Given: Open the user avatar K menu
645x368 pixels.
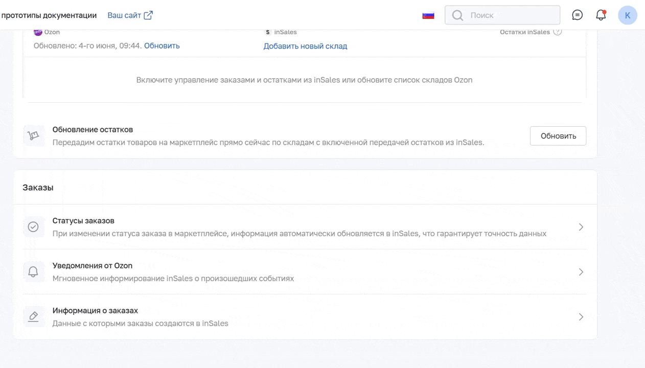Looking at the screenshot, I should coord(628,15).
